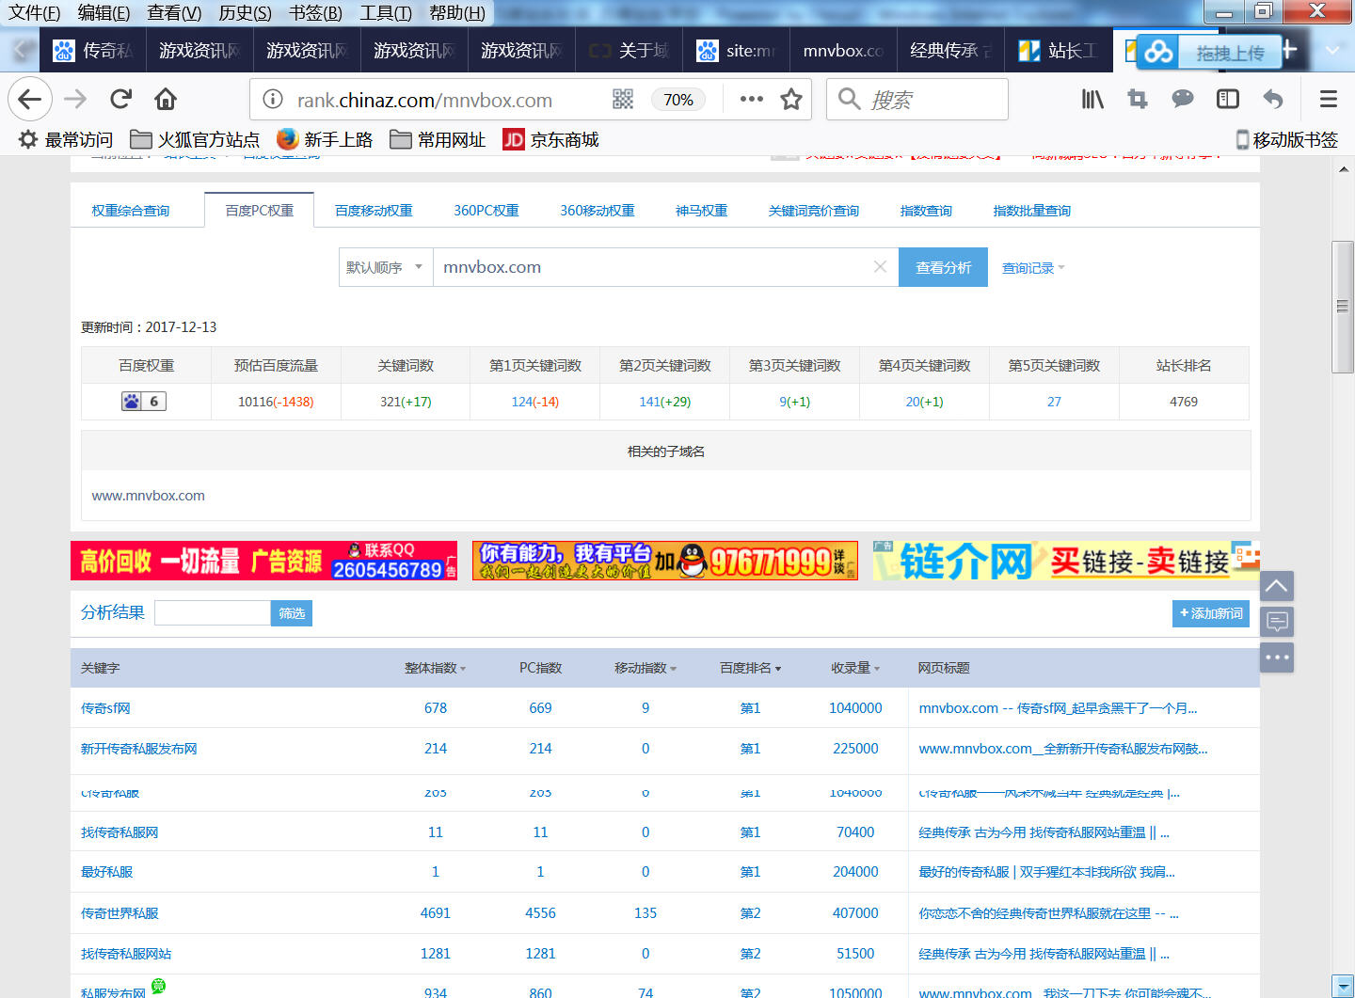
Task: Expand the 查询记录 history dropdown
Action: tap(1033, 268)
